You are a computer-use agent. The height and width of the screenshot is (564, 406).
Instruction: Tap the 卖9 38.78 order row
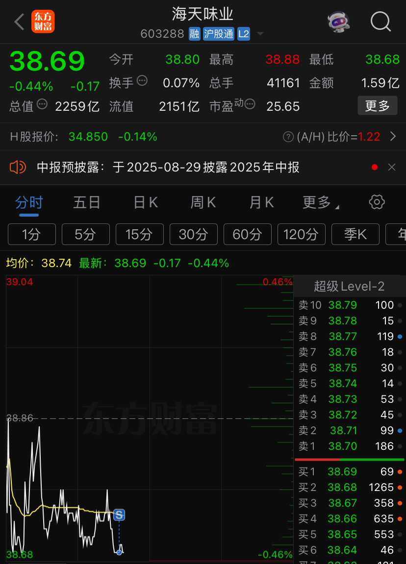[x=350, y=321]
